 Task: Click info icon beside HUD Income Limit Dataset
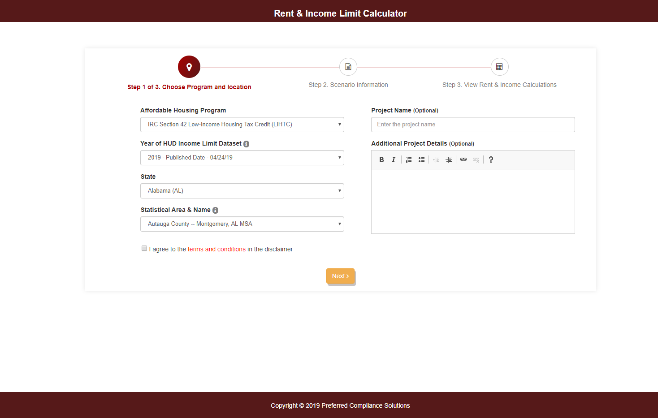(x=246, y=144)
